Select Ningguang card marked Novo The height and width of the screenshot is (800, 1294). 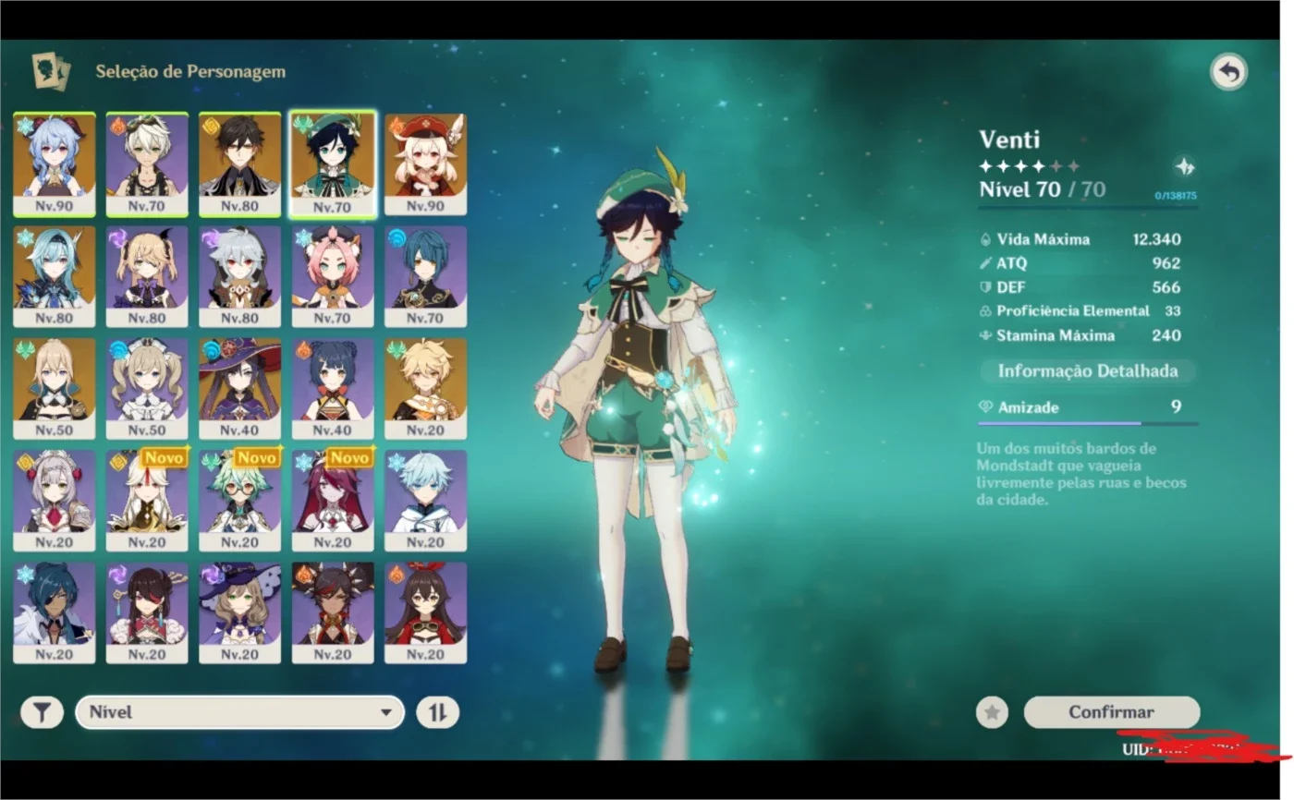[147, 501]
